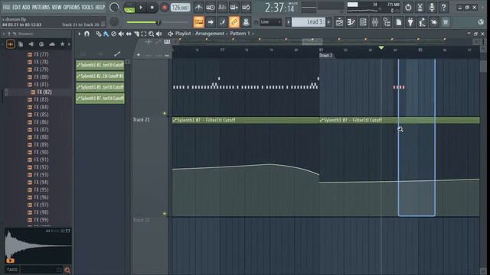
Task: Click the microphone one-click recording icon
Action: click(x=432, y=7)
